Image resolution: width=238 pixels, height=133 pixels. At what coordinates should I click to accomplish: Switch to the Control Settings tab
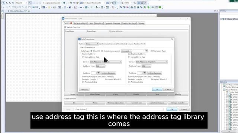click(129, 23)
